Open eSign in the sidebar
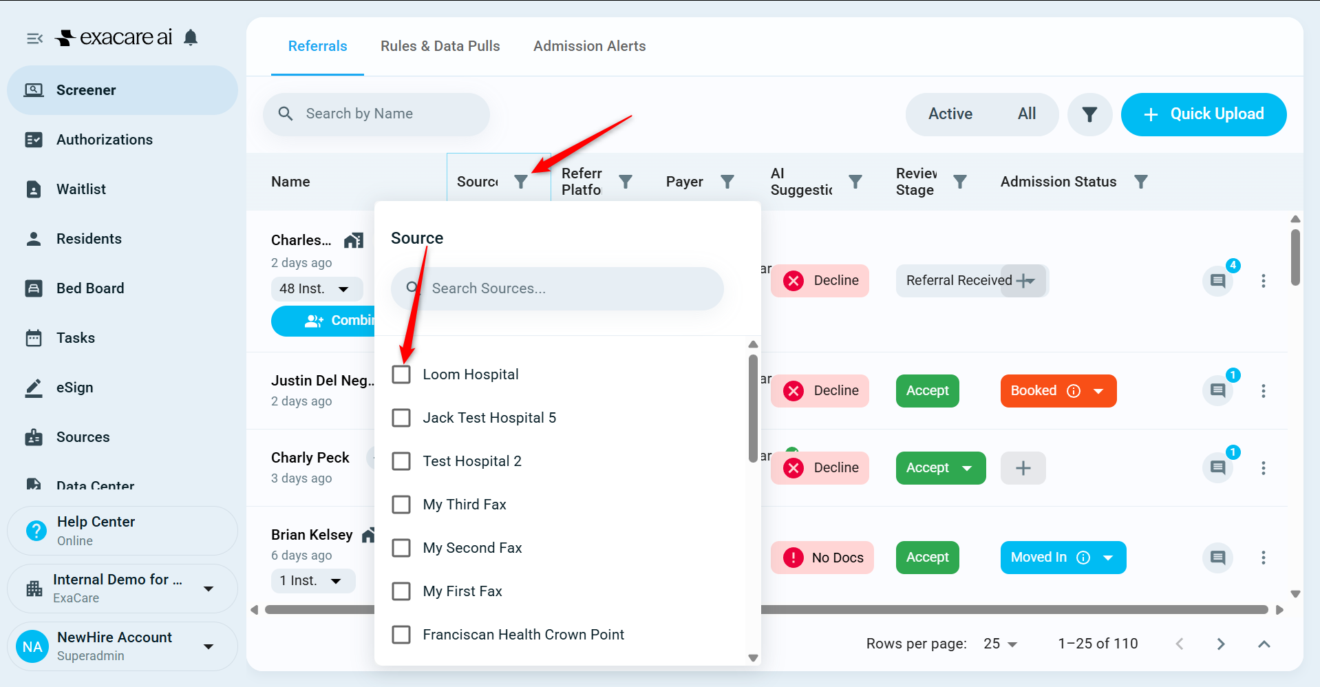Screen dimensions: 1320x687 click(123, 388)
